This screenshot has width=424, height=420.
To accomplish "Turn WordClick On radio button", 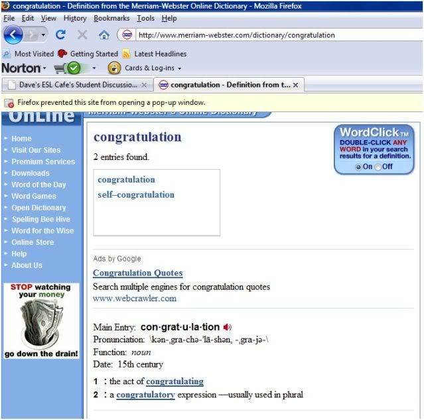I will tap(358, 167).
